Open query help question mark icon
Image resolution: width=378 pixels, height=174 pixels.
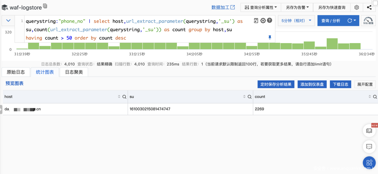pos(269,21)
